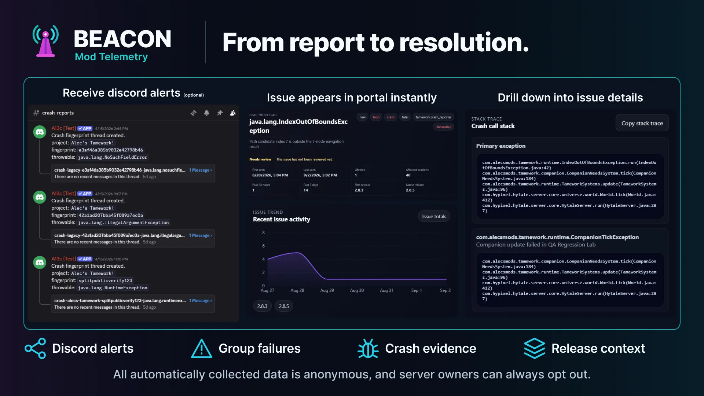Click the bug icon beside Crash evidence
The height and width of the screenshot is (396, 704).
[368, 348]
